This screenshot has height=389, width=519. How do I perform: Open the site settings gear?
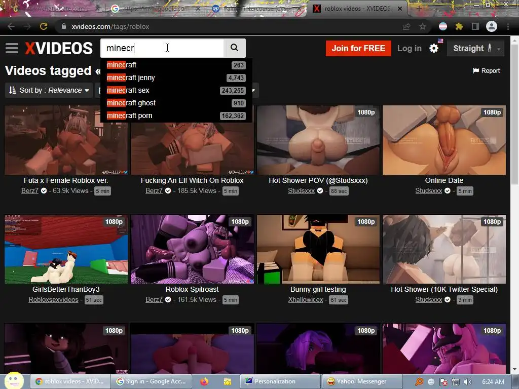434,48
